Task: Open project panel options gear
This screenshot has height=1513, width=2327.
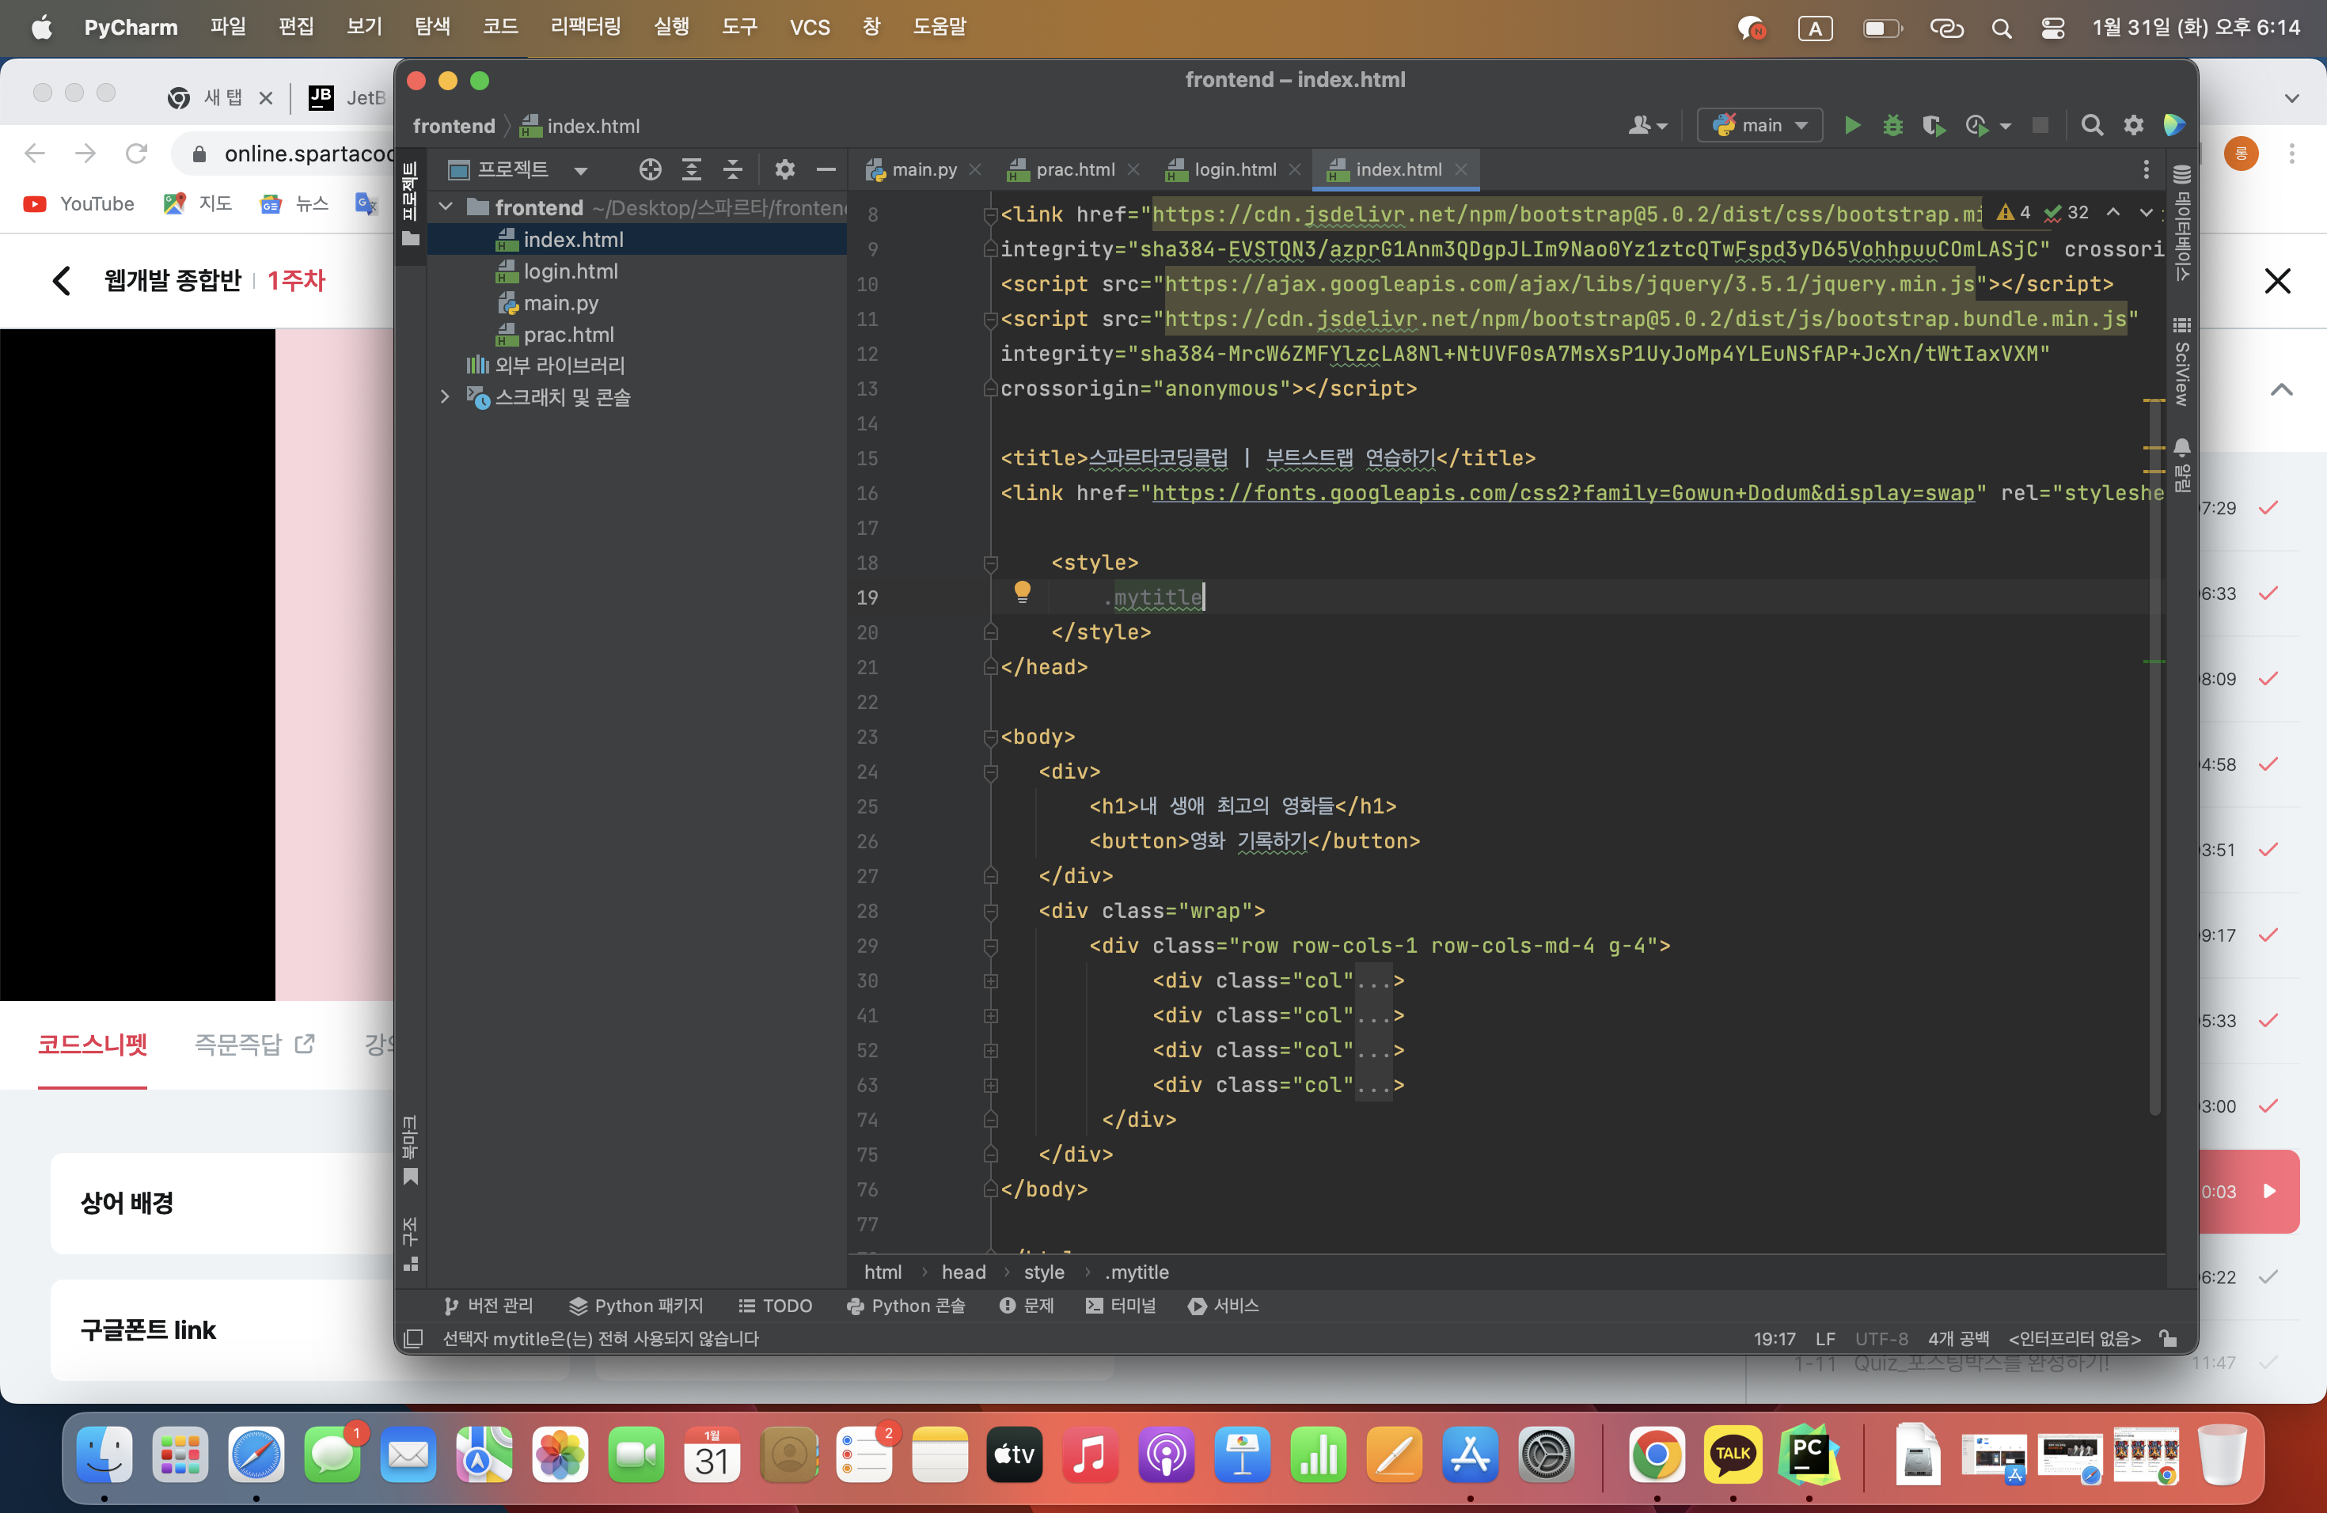Action: [x=785, y=170]
